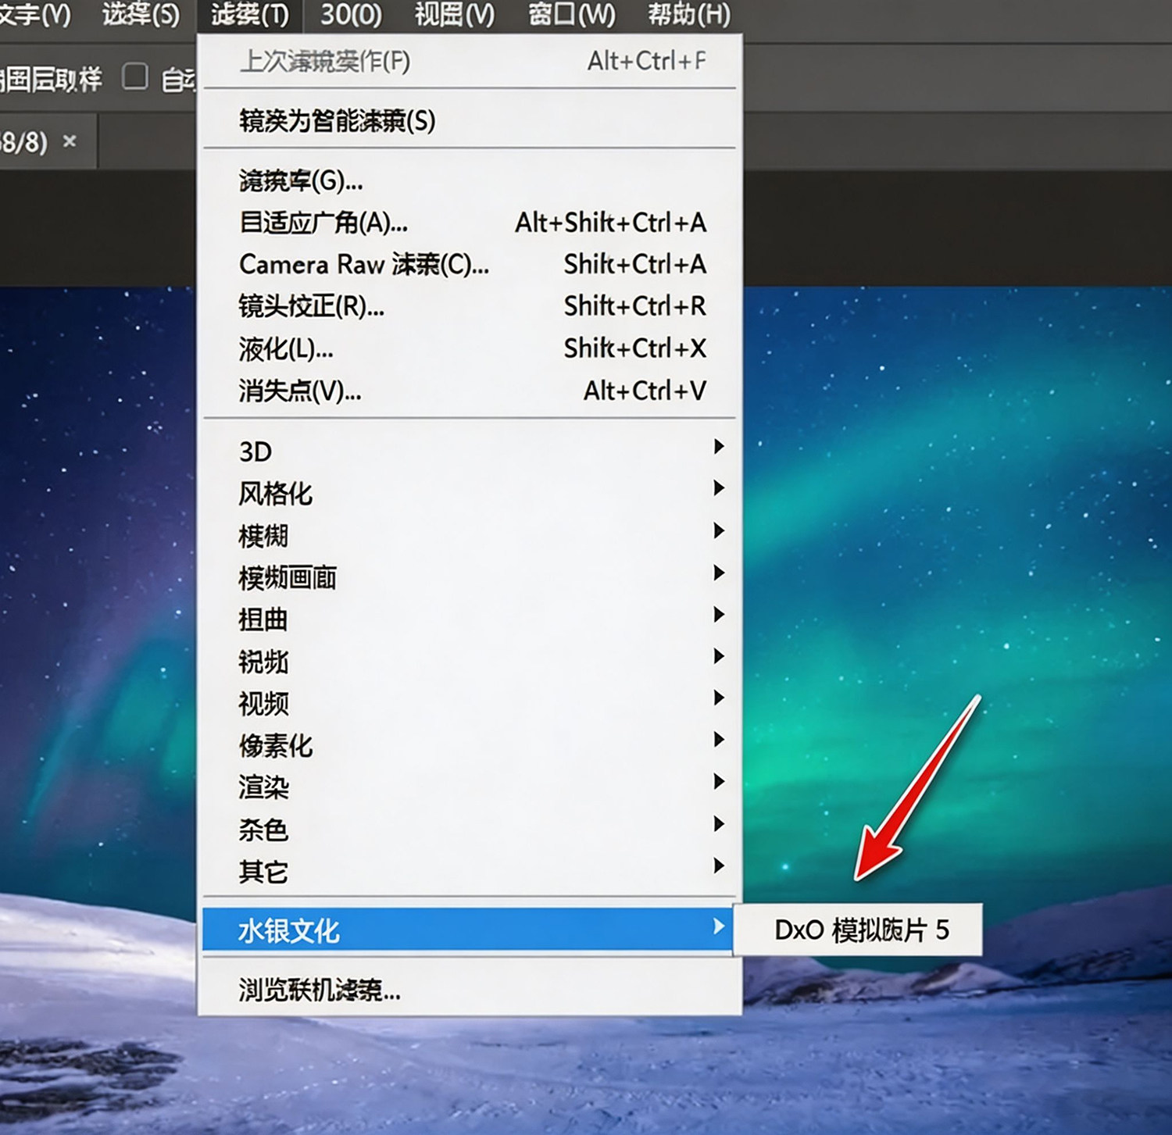Select the highlighted 水银文化 entry

(469, 930)
